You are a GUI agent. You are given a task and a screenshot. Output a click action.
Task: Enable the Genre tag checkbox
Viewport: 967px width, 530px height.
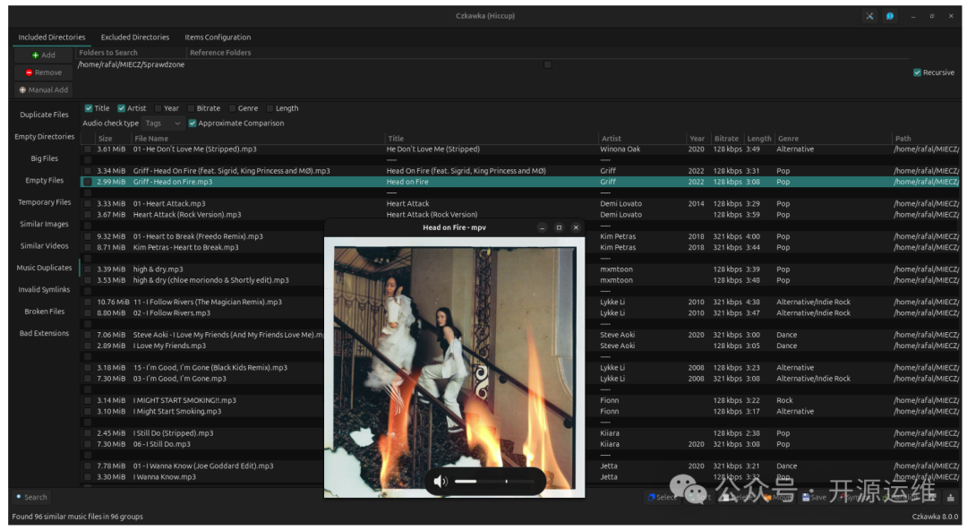(233, 108)
